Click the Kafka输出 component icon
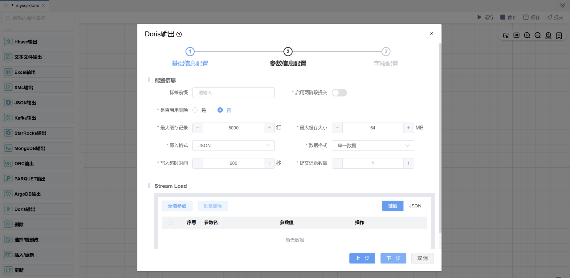The width and height of the screenshot is (570, 278). pos(8,118)
